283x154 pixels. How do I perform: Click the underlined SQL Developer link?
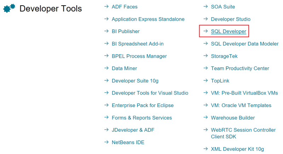coord(229,31)
